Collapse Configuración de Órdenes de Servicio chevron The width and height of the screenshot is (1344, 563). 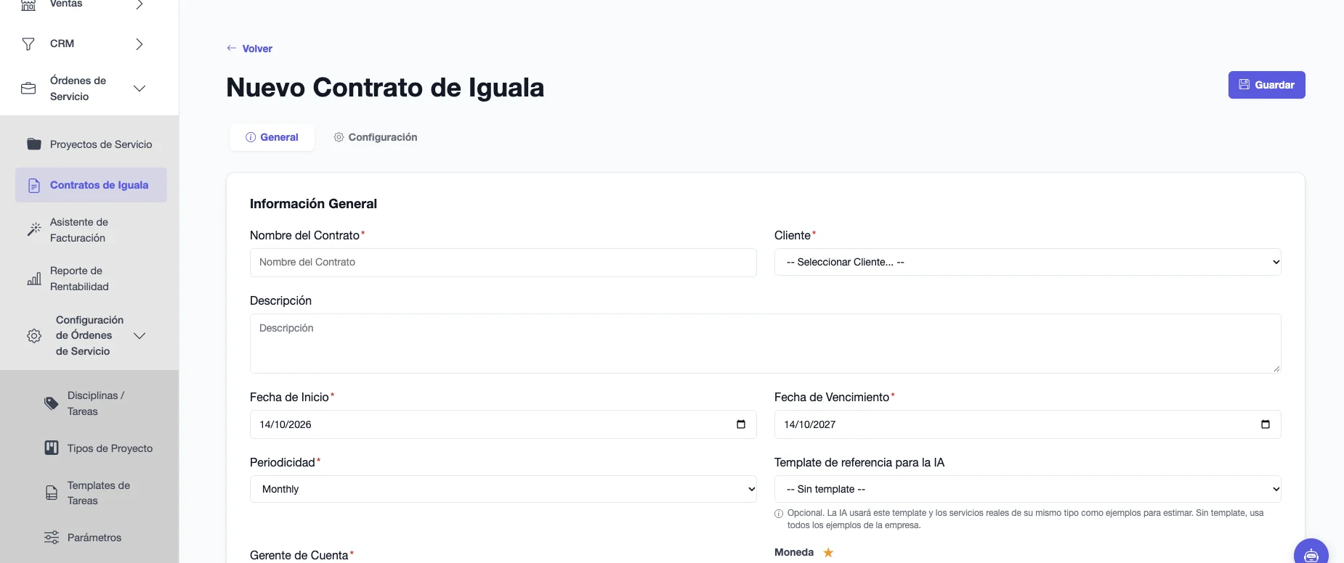139,336
